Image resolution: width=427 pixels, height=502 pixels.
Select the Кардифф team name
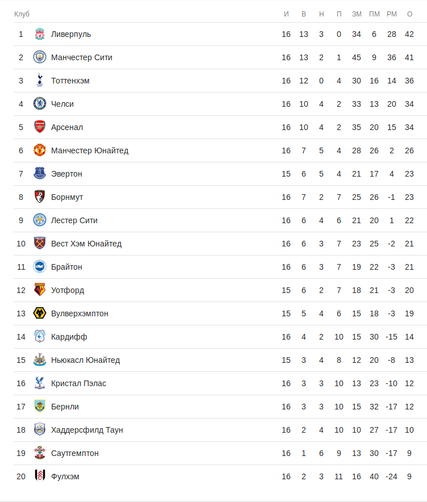pos(69,337)
